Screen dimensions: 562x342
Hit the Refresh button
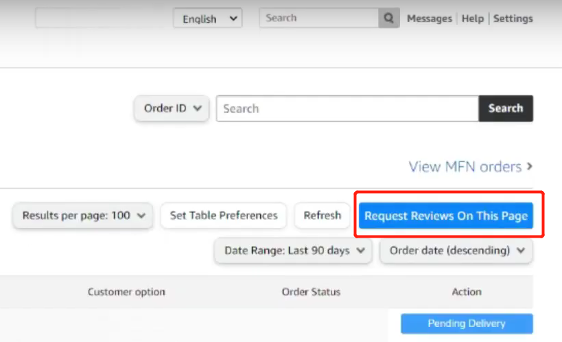[x=322, y=216]
